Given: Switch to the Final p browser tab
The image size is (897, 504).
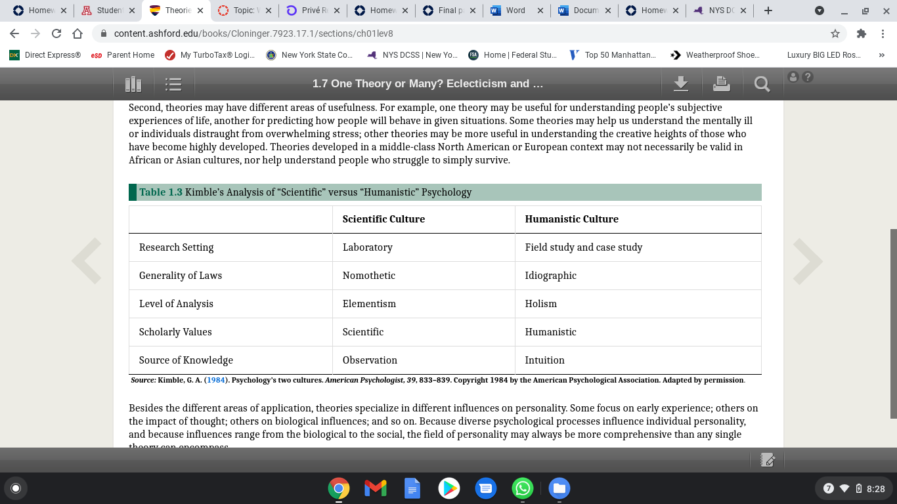Looking at the screenshot, I should click(448, 10).
